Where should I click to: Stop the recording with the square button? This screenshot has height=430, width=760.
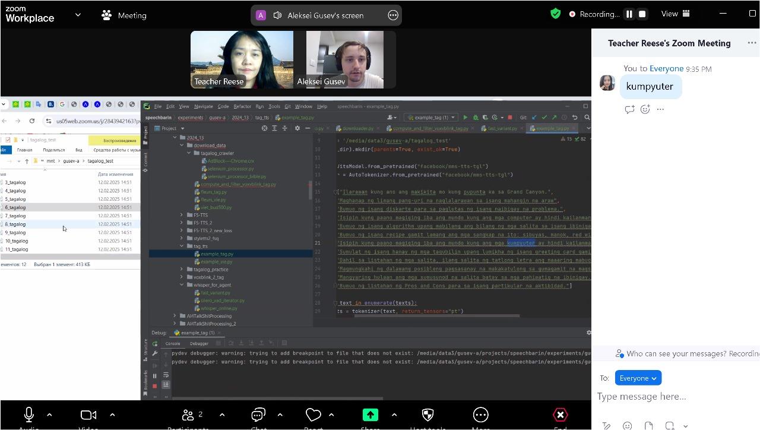[x=642, y=14]
